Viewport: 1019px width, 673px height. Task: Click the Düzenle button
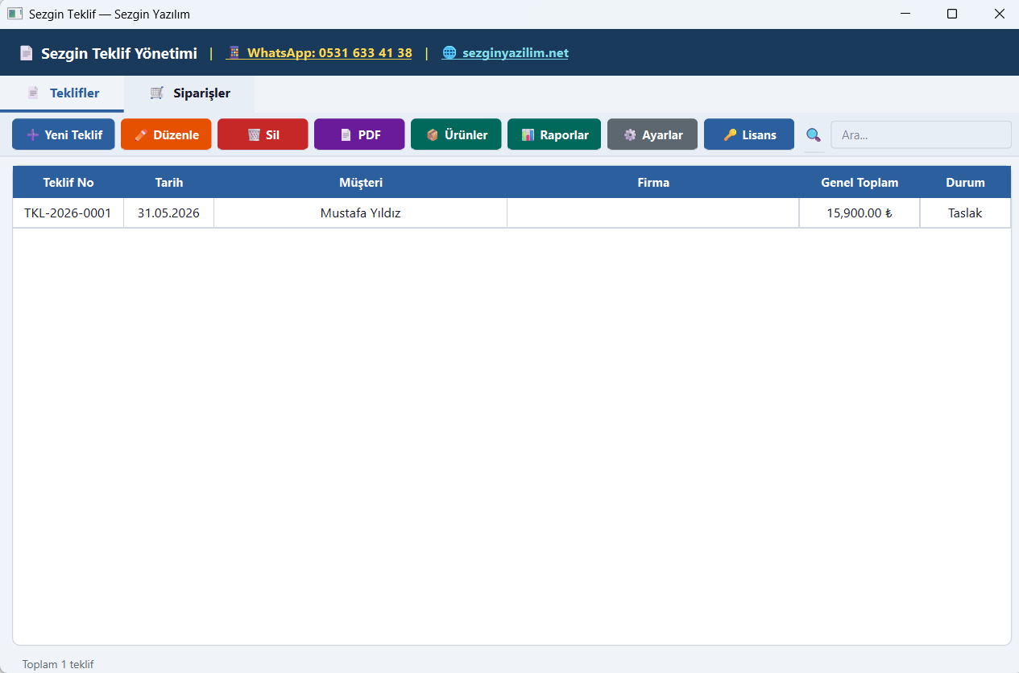pos(166,134)
